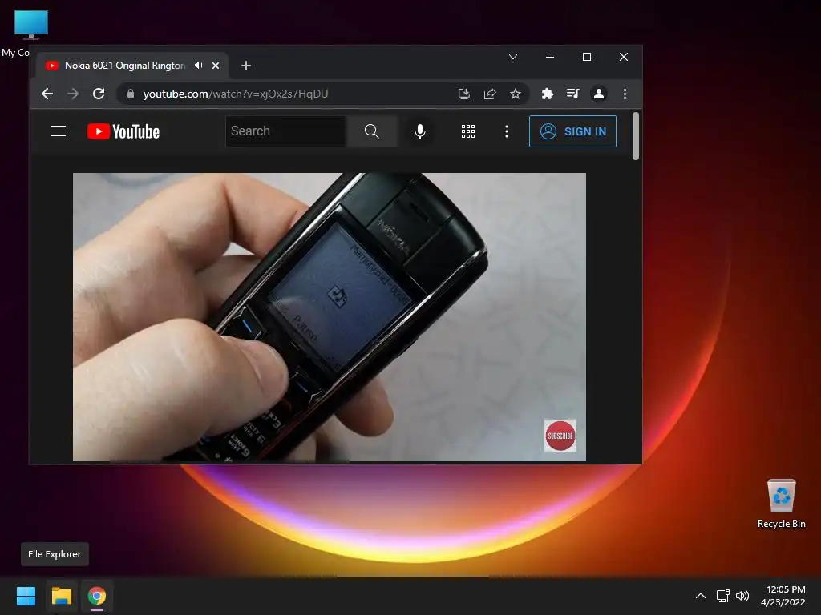Bookmark this page with the star icon

[516, 94]
